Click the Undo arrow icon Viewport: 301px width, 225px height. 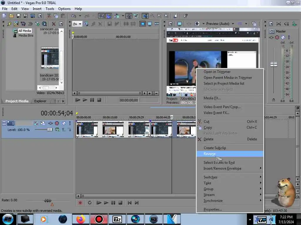pyautogui.click(x=74, y=16)
